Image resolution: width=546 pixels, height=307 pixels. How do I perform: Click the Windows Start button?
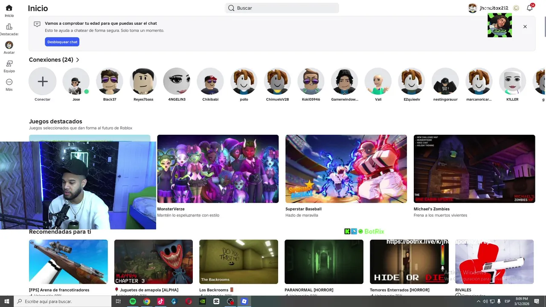[7, 301]
